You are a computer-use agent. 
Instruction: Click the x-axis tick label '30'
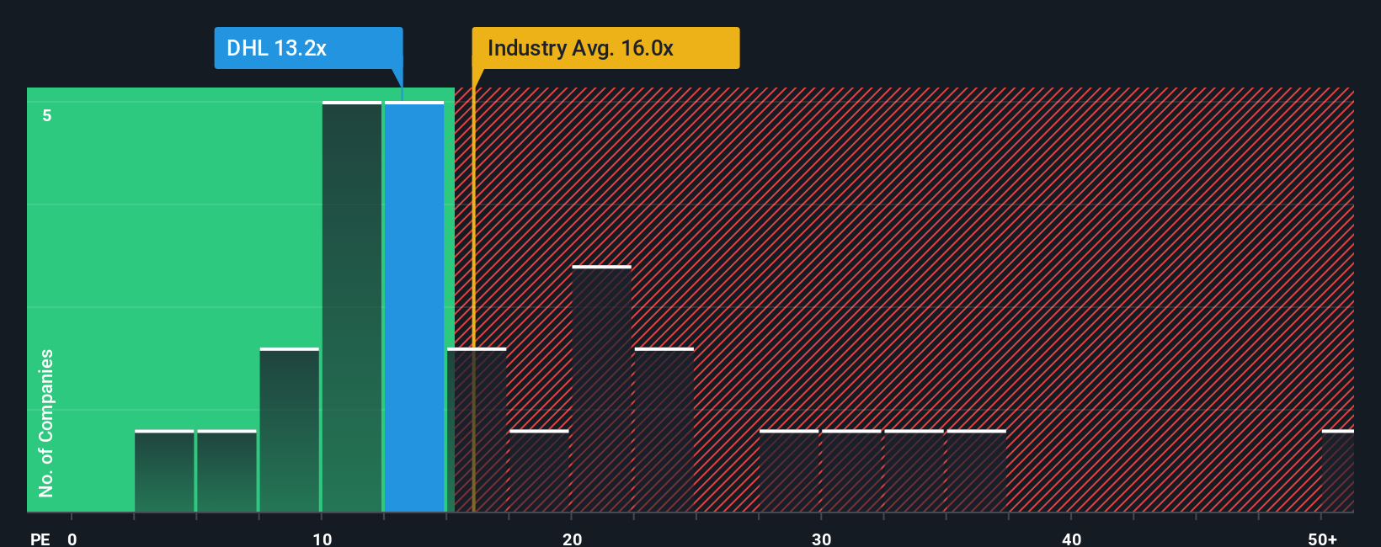(821, 539)
